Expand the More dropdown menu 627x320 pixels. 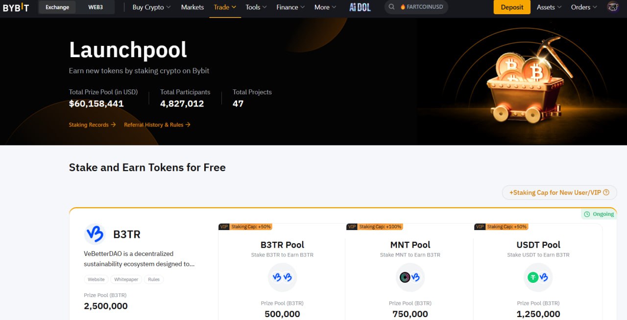pyautogui.click(x=325, y=7)
